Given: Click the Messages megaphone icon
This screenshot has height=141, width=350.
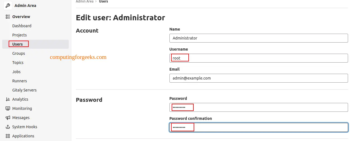Looking at the screenshot, I should pos(8,118).
